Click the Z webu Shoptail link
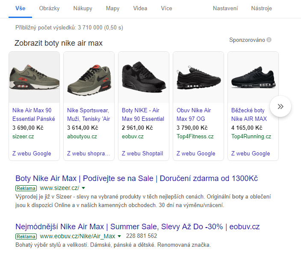 pos(142,153)
